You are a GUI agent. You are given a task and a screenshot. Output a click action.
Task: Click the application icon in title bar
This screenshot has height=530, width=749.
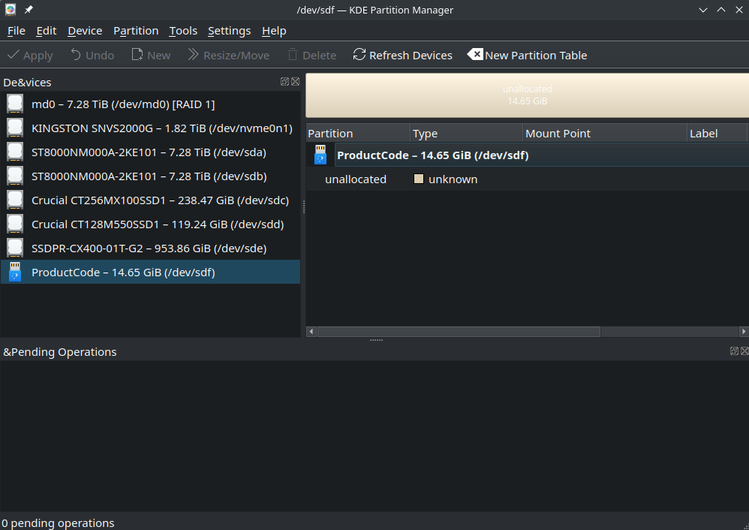point(11,10)
